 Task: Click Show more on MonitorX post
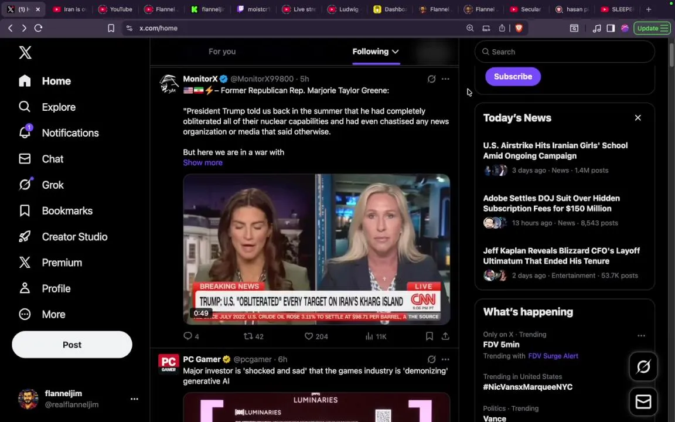(203, 162)
